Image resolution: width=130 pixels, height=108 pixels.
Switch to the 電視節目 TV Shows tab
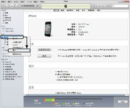(91, 10)
